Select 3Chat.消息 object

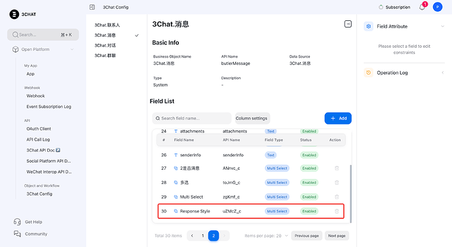(105, 35)
